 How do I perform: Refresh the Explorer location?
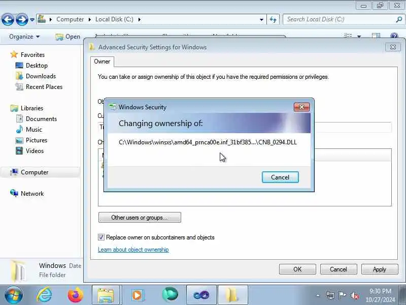tap(273, 19)
